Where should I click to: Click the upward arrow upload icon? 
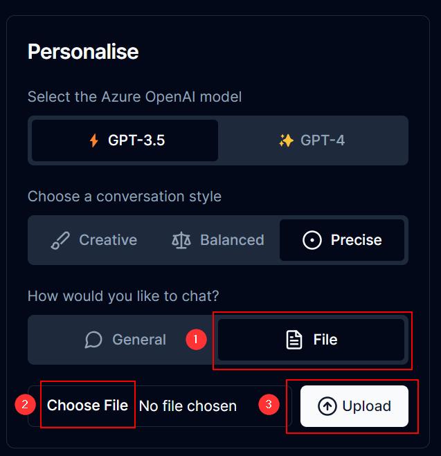pos(327,406)
